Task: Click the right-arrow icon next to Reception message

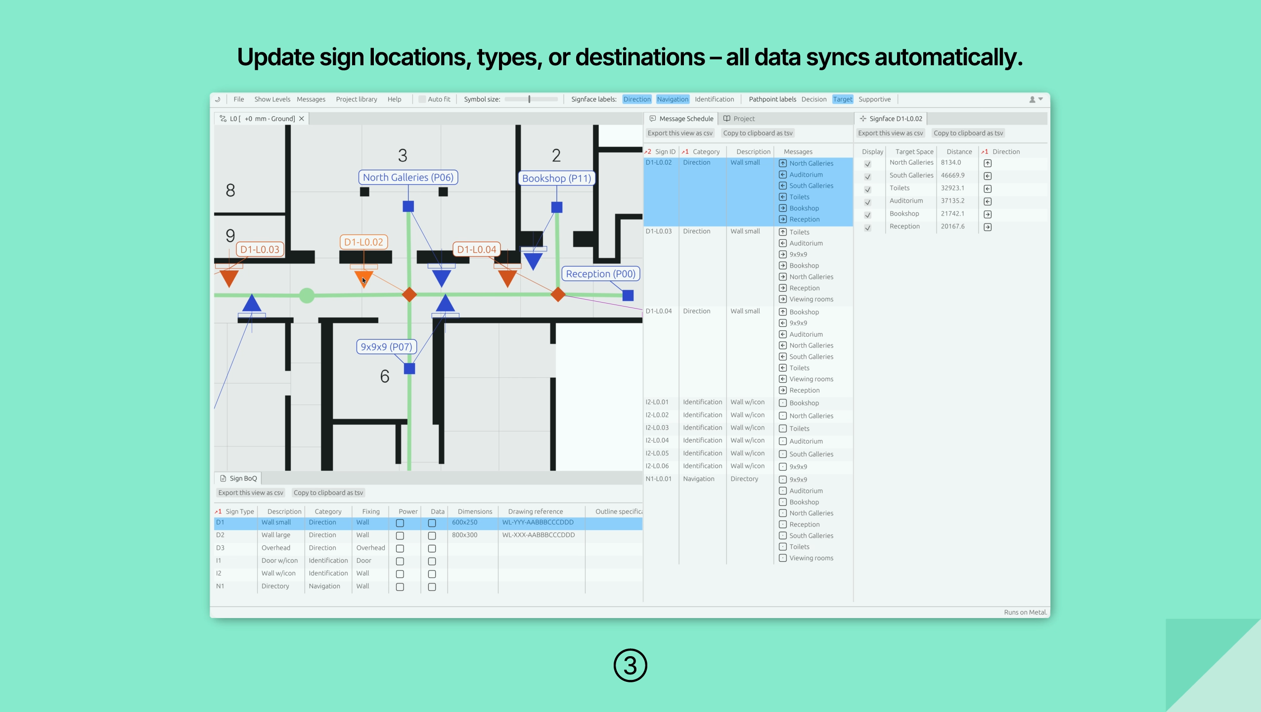Action: pyautogui.click(x=783, y=219)
